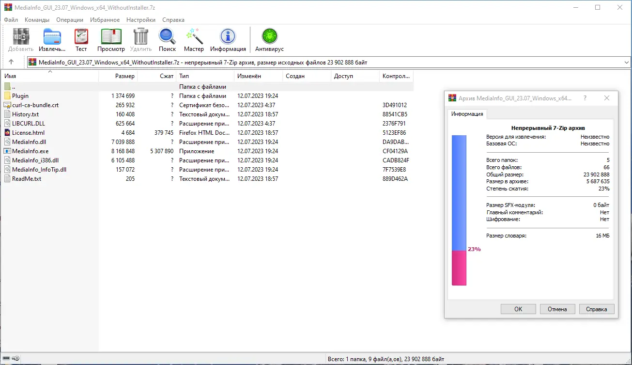This screenshot has width=632, height=365.
Task: Open the Файл menu
Action: tap(11, 20)
